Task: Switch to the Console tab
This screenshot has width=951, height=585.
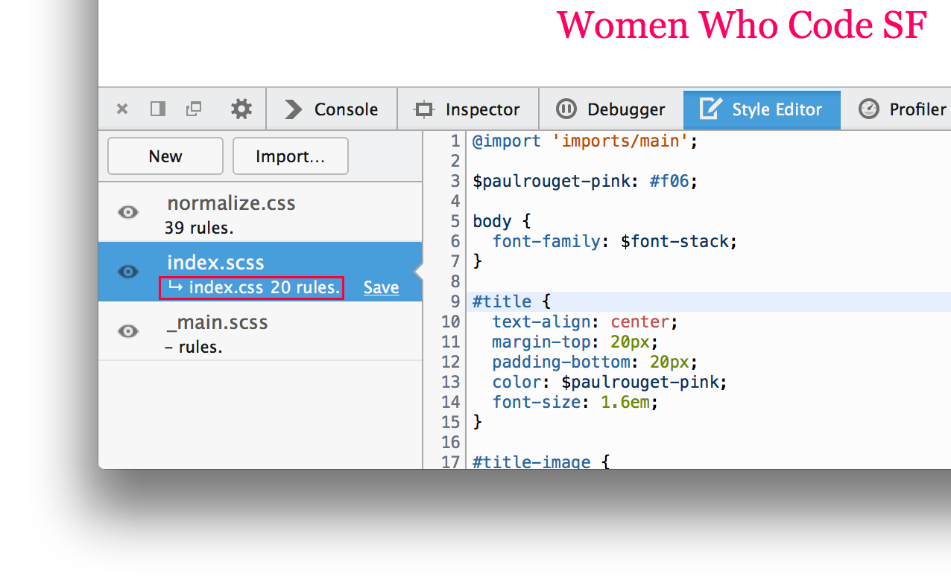Action: click(x=332, y=109)
